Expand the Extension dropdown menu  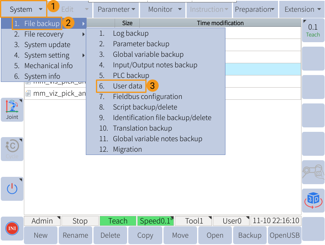(x=302, y=9)
